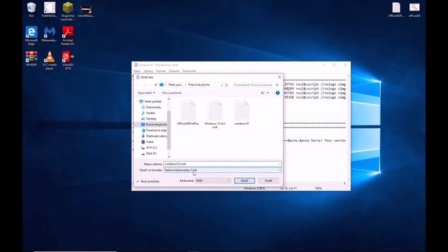Open the address bar history dropdown
448x252 pixels.
click(222, 85)
